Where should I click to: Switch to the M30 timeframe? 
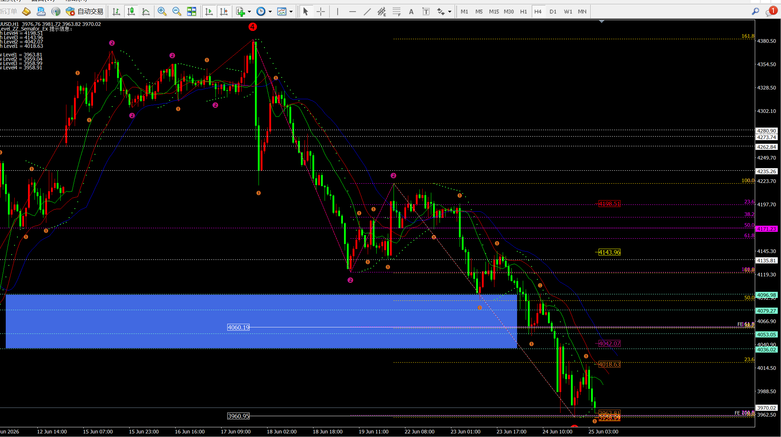[x=509, y=12]
